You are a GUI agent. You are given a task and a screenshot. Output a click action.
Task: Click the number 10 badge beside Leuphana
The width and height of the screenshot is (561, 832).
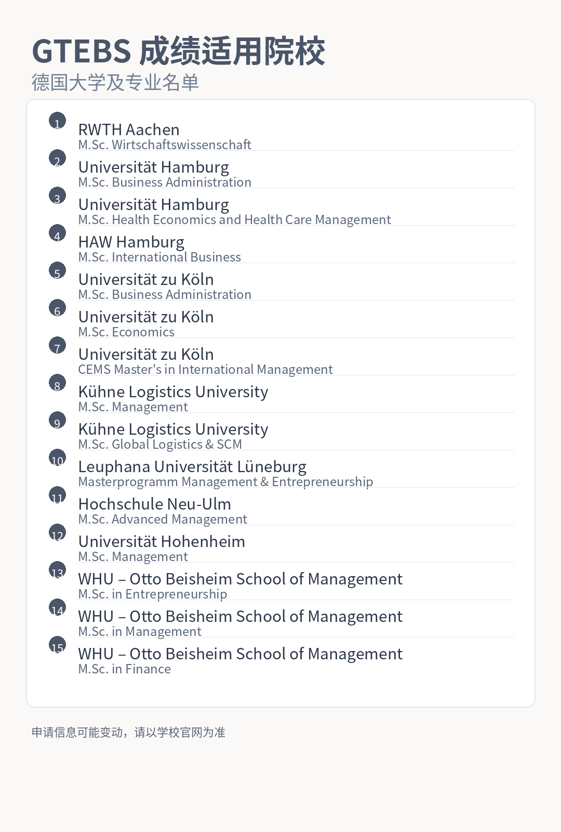(x=57, y=458)
